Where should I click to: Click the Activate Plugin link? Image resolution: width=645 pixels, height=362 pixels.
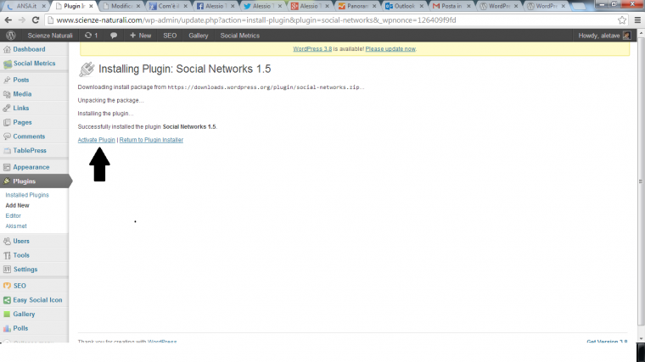[96, 140]
